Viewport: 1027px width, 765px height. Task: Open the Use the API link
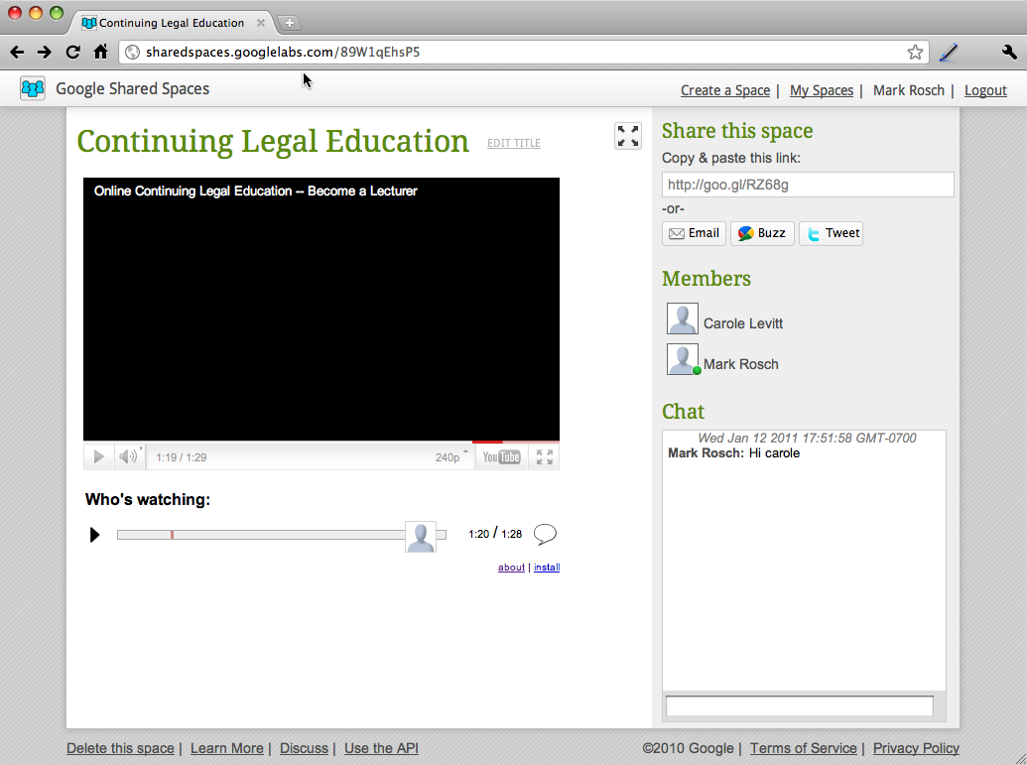pos(381,748)
